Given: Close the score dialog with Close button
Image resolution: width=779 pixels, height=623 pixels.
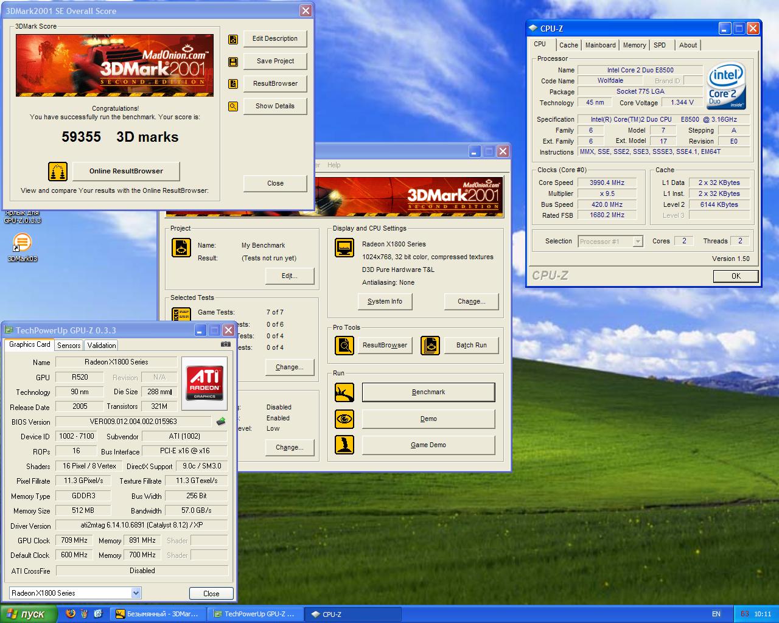Looking at the screenshot, I should (x=275, y=183).
